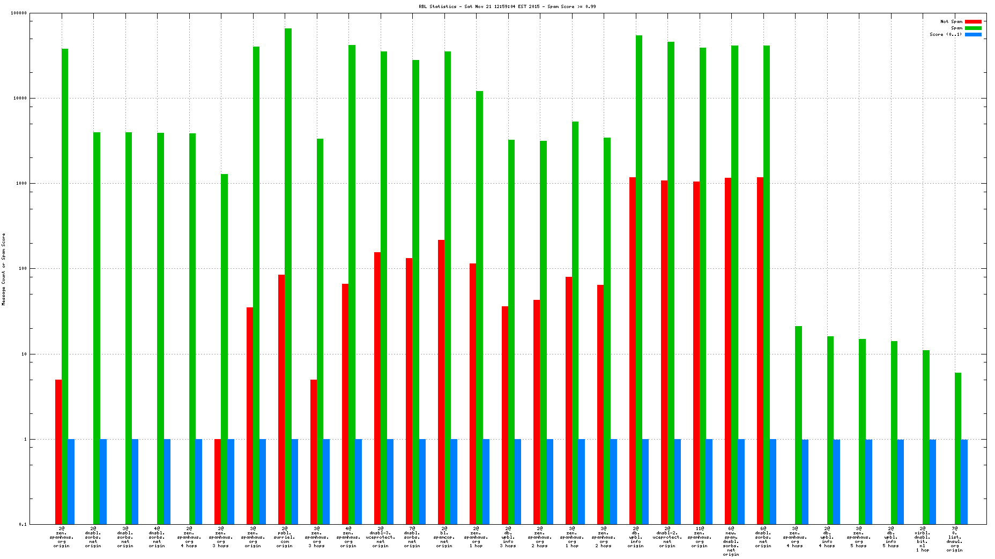Click the Message Count y-axis label
Screen dimensions: 995x559
pyautogui.click(x=4, y=269)
